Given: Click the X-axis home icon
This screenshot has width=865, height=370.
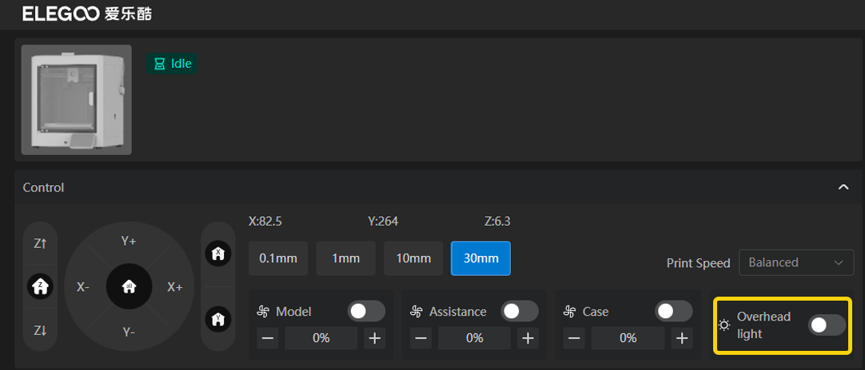Looking at the screenshot, I should point(218,254).
